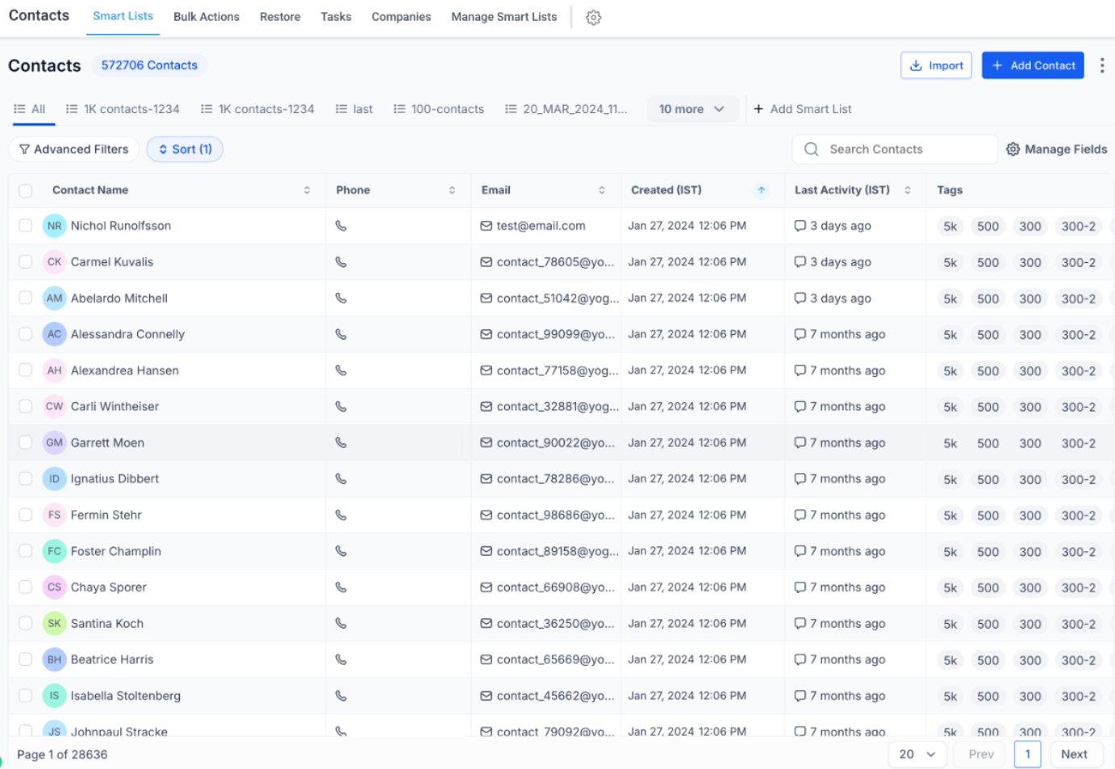
Task: Click the Add Contact button
Action: pos(1033,65)
